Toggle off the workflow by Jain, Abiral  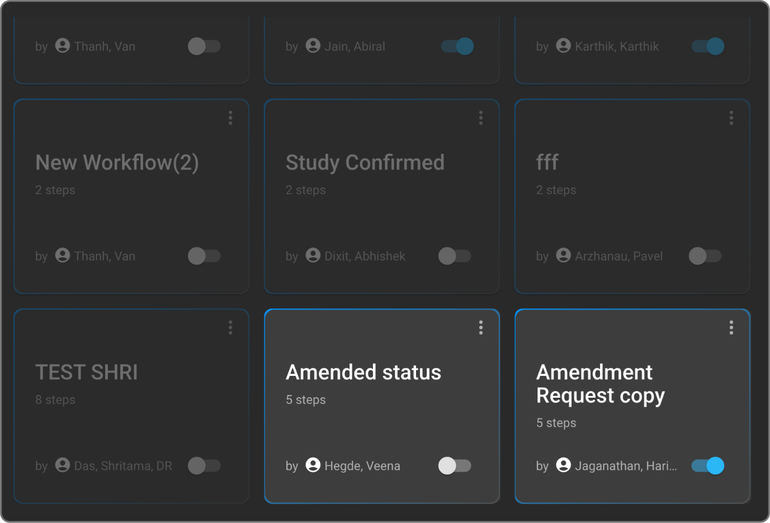[x=457, y=46]
